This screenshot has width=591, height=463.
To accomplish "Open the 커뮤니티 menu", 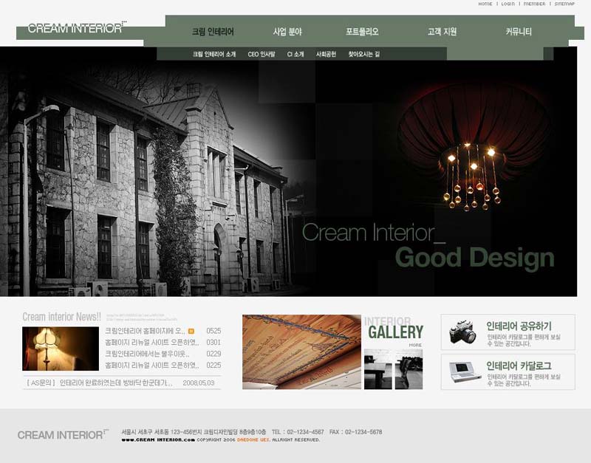I will click(x=519, y=32).
